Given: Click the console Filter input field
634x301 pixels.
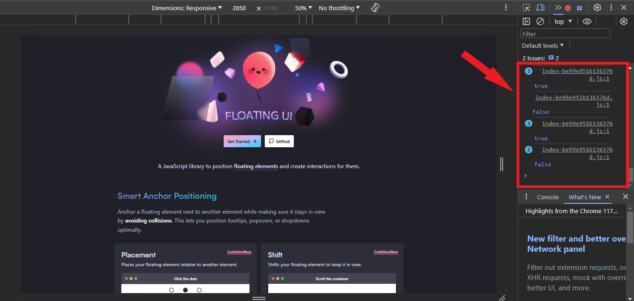Looking at the screenshot, I should pyautogui.click(x=565, y=33).
